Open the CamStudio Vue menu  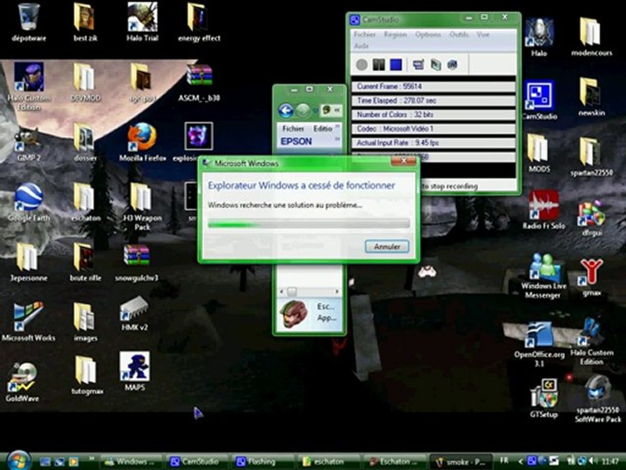click(483, 35)
